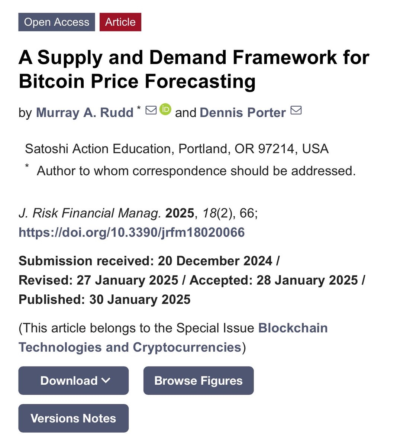Open Murray A. Rudd author link
The width and height of the screenshot is (400, 446).
(x=85, y=112)
